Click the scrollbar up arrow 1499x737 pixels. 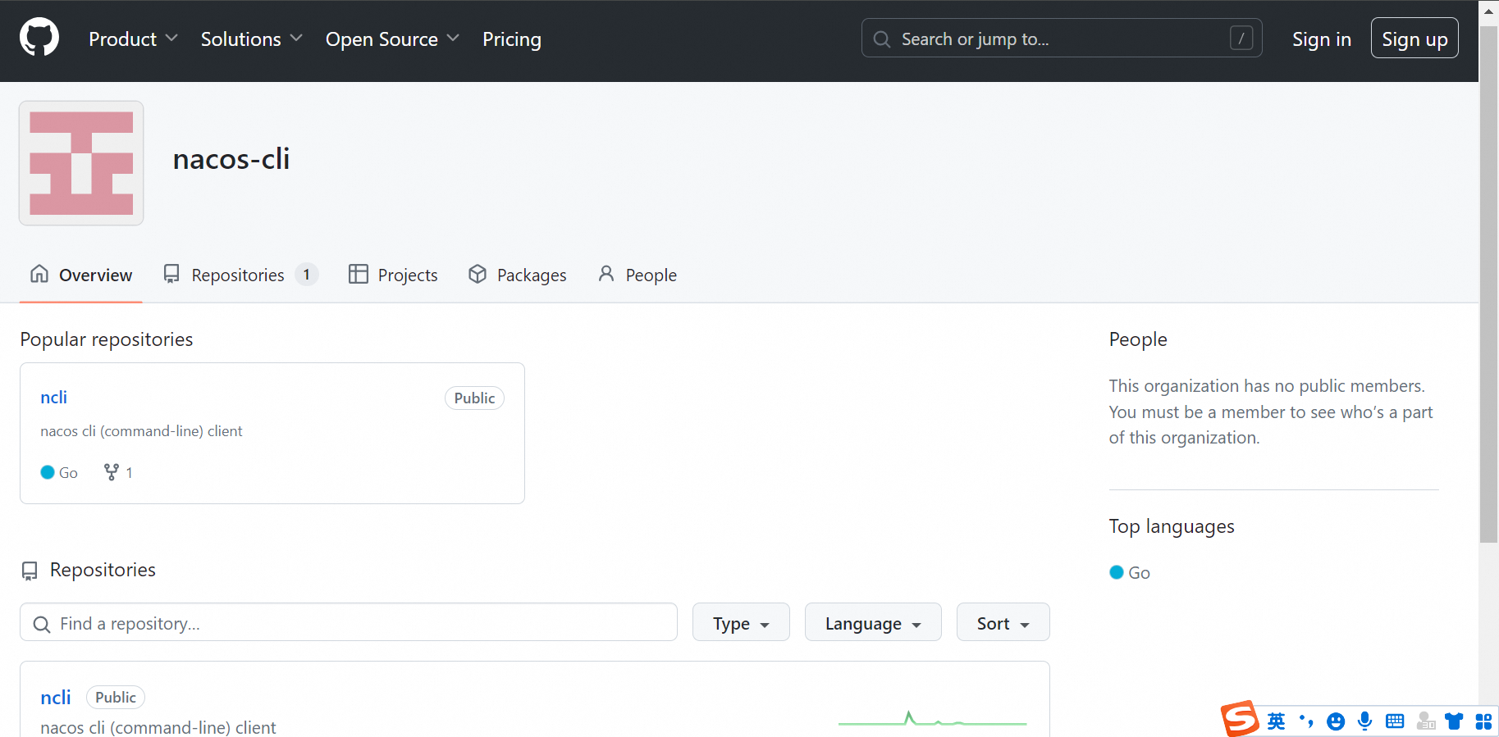coord(1489,11)
